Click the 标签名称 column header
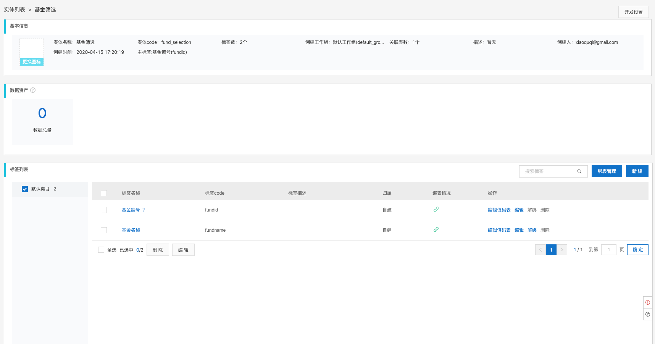The image size is (655, 344). (131, 193)
